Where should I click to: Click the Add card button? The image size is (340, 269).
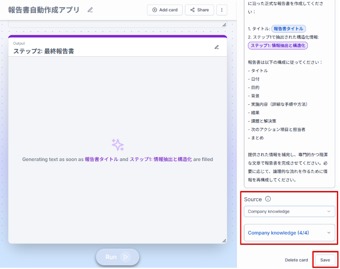pos(165,10)
